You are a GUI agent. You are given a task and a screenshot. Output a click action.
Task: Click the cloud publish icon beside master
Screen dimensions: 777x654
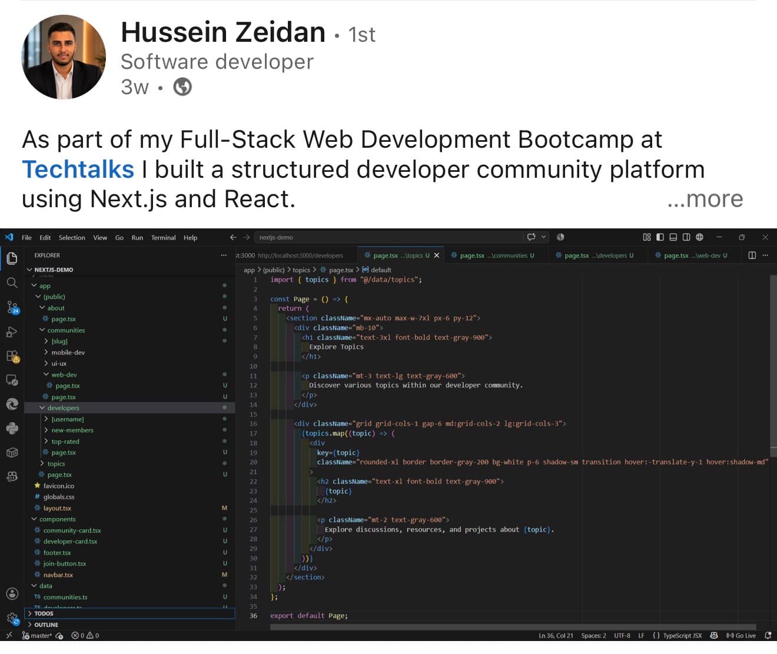tap(59, 636)
